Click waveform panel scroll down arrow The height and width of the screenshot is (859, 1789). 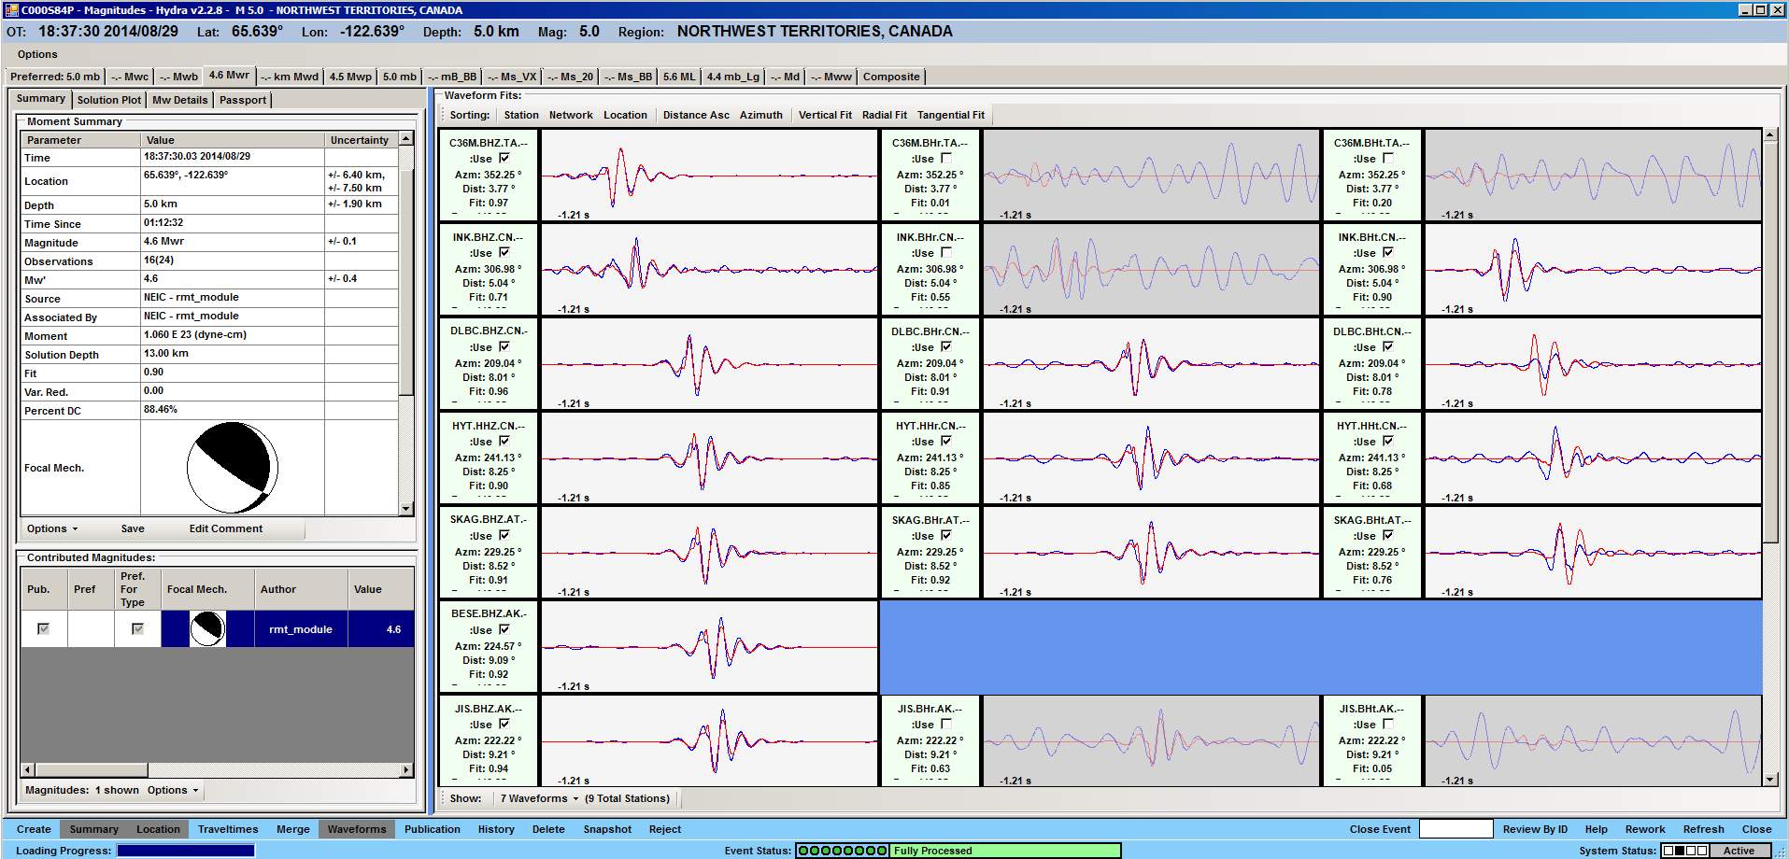pos(1769,779)
